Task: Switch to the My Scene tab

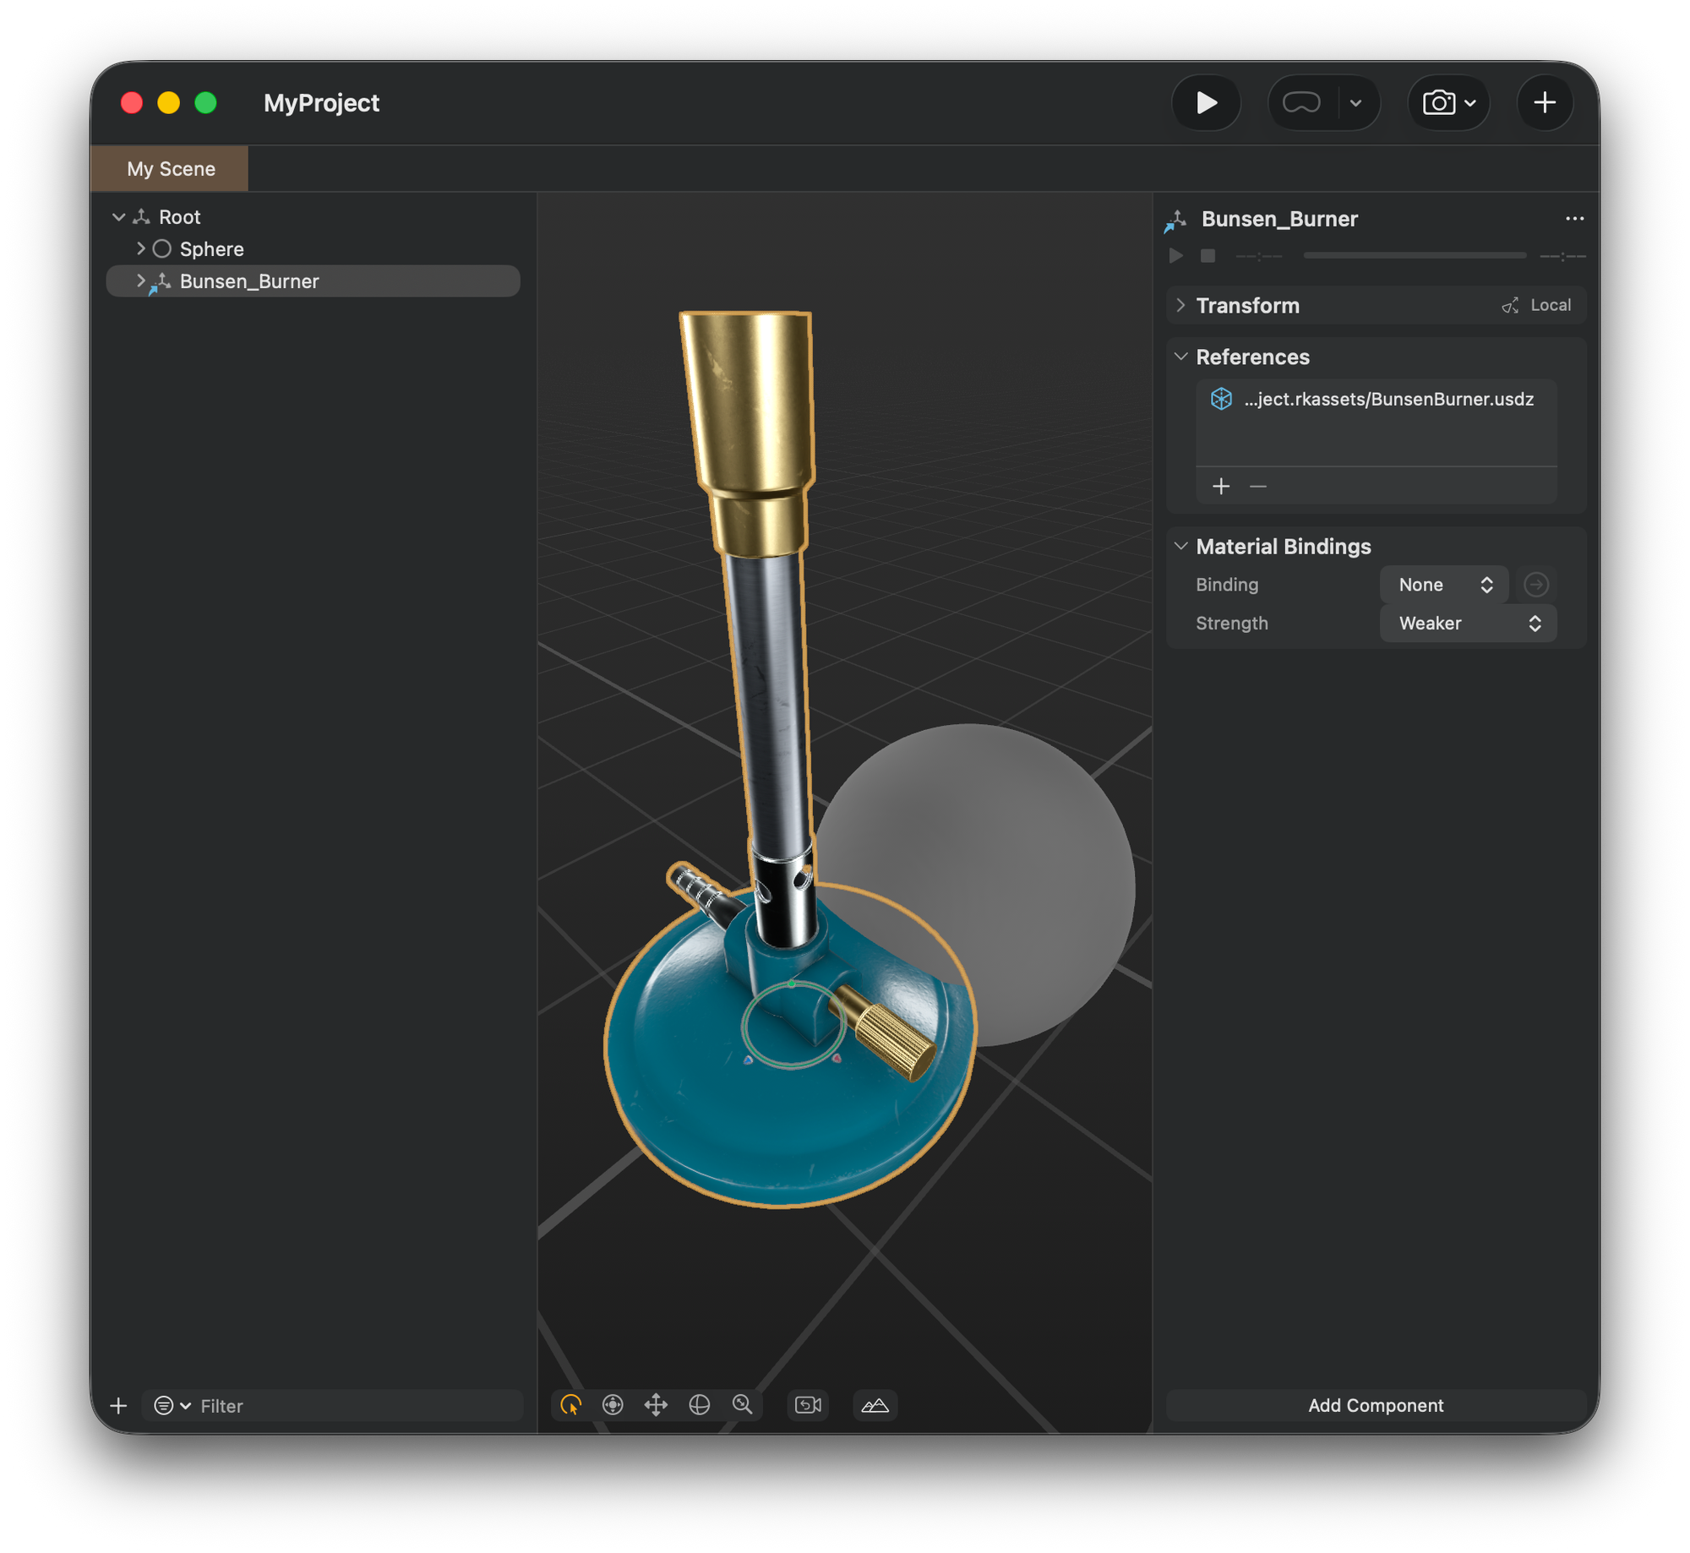Action: coord(171,169)
